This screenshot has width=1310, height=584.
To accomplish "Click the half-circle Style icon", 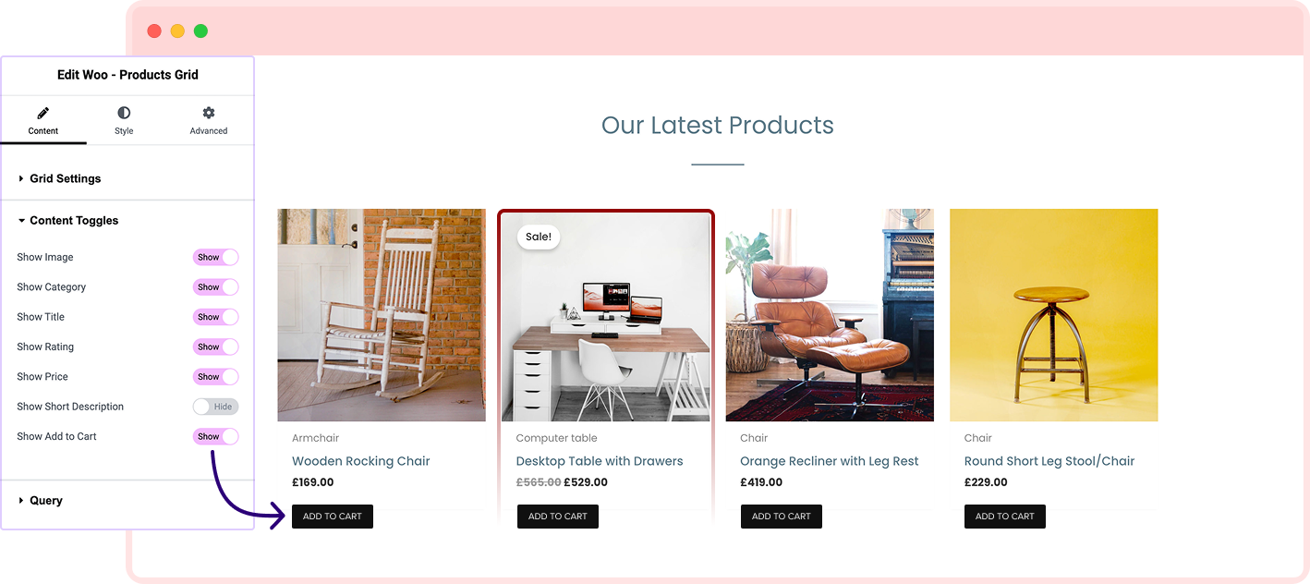I will [x=124, y=113].
